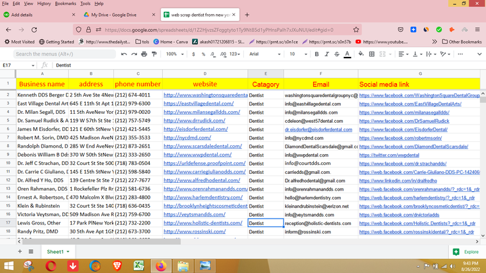Toggle bold formatting
The image size is (486, 273).
(316, 54)
